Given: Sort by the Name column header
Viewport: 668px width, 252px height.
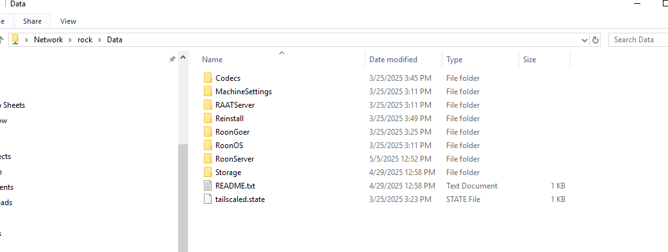Looking at the screenshot, I should (212, 60).
